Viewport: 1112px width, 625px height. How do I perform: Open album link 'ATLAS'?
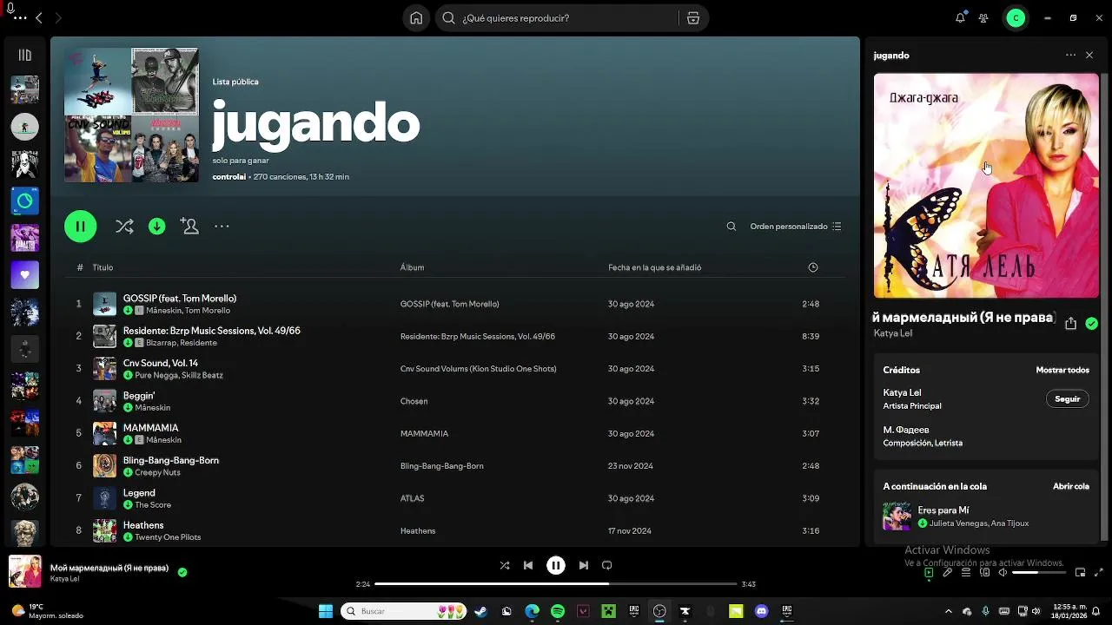tap(412, 498)
